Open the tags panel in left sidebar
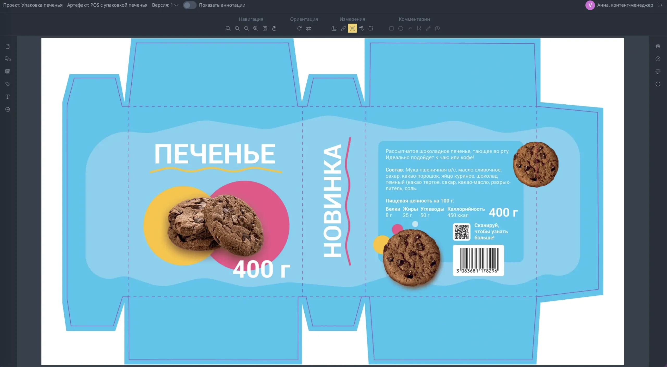 (x=8, y=84)
